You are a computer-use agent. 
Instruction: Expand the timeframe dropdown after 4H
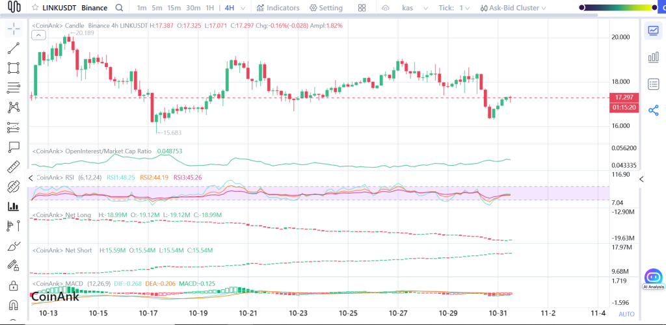tap(243, 8)
